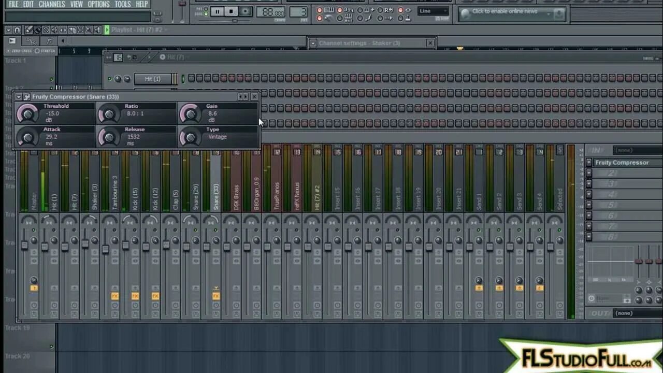Viewport: 663px width, 373px height.
Task: Open effect slot 5 dropdown arrow
Action: 589,205
